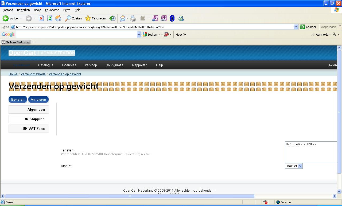The height and width of the screenshot is (206, 342).
Task: Click the Stop loading red X icon
Action: click(x=41, y=18)
